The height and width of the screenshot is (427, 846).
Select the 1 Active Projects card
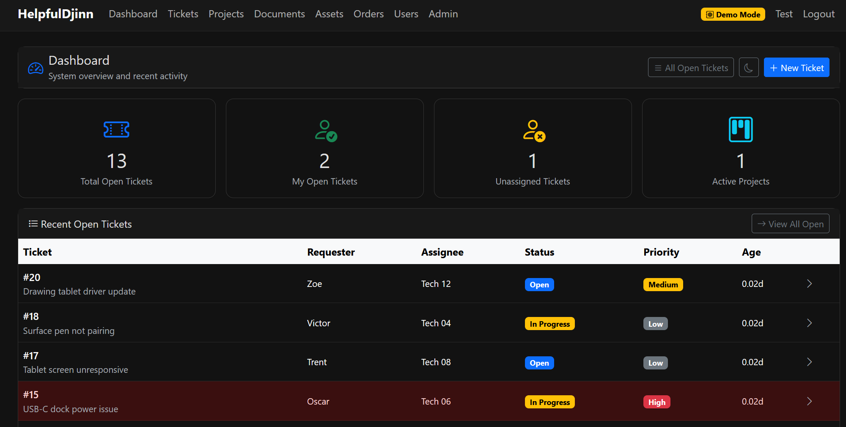741,149
